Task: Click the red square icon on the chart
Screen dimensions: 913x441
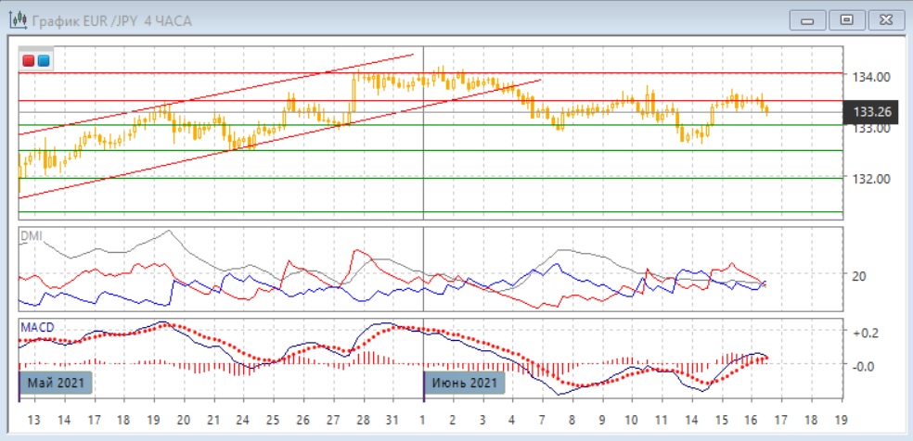Action: click(x=29, y=61)
